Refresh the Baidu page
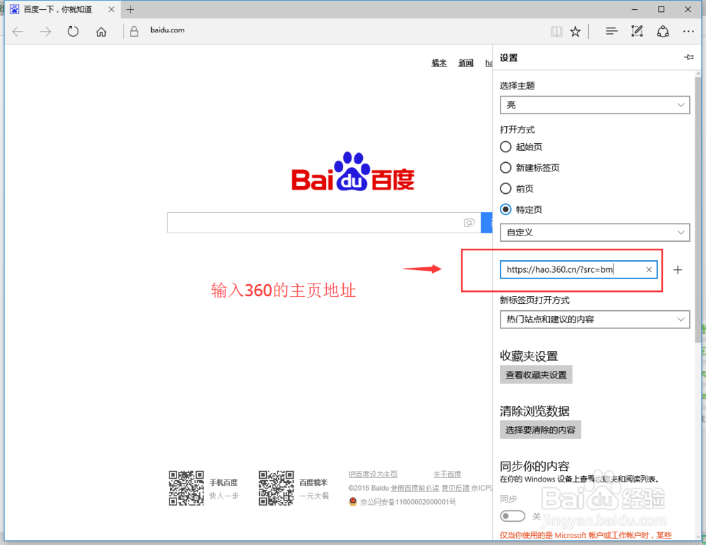 73,32
